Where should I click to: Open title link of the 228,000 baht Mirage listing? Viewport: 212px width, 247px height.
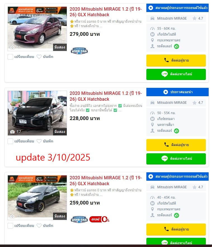tap(106, 96)
